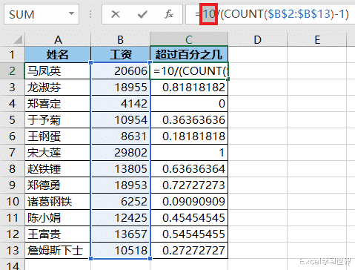Viewport: 355px width, 270px height.
Task: Select name cell 郑喜定
Action: pos(58,104)
